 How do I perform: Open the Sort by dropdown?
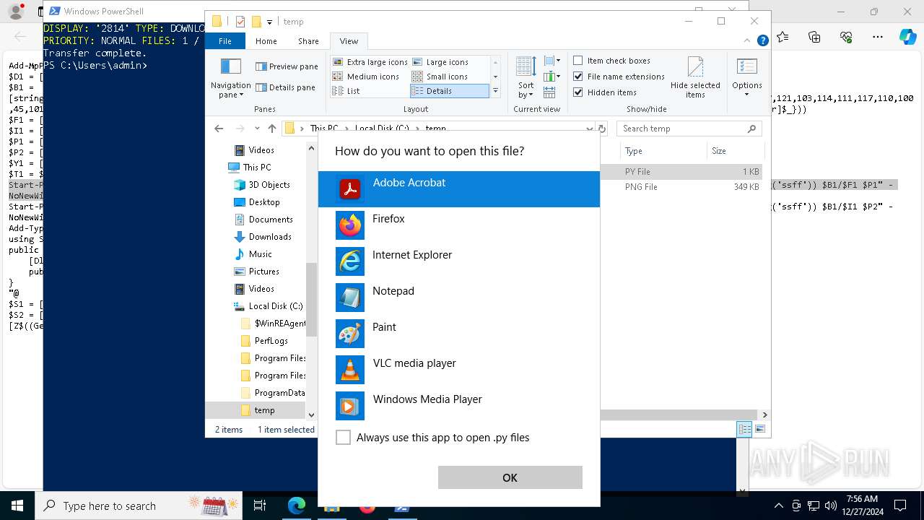[x=526, y=78]
